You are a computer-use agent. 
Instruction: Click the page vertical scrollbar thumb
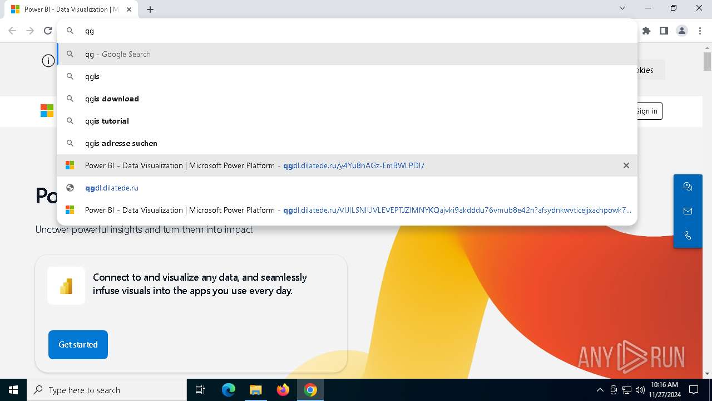click(707, 61)
